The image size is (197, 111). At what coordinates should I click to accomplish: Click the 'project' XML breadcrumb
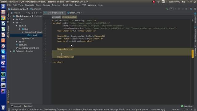(56, 17)
